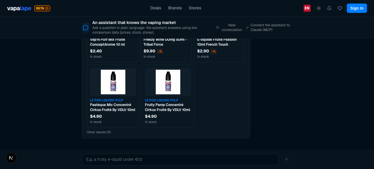Click the assistant chat bubble icon

pos(86,27)
